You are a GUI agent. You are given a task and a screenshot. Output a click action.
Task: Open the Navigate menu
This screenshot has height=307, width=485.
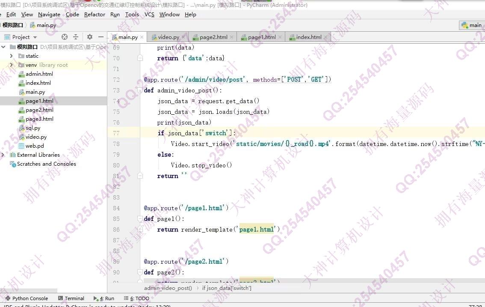[49, 15]
